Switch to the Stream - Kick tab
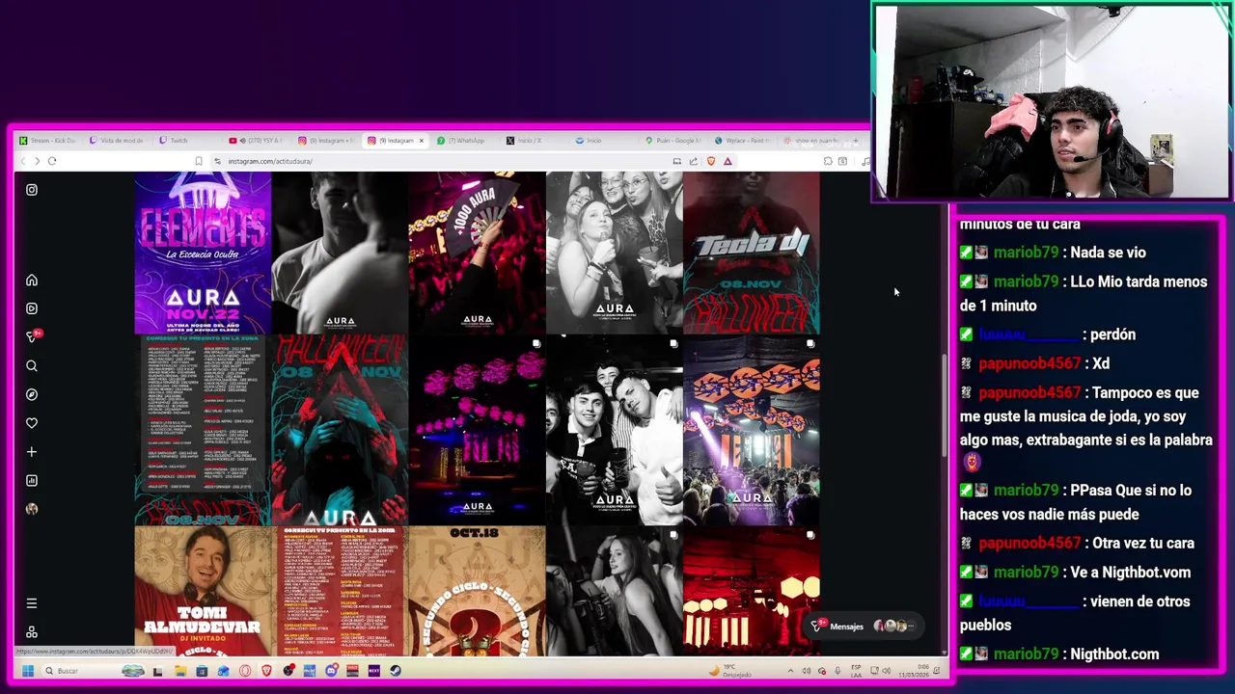Viewport: 1235px width, 694px height. coord(48,141)
